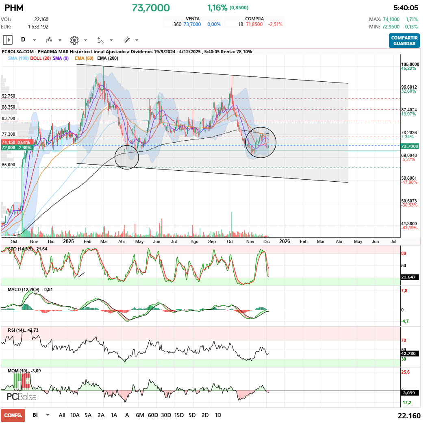The image size is (426, 424).
Task: Click the 72,000 green price level tag
Action: (17, 148)
